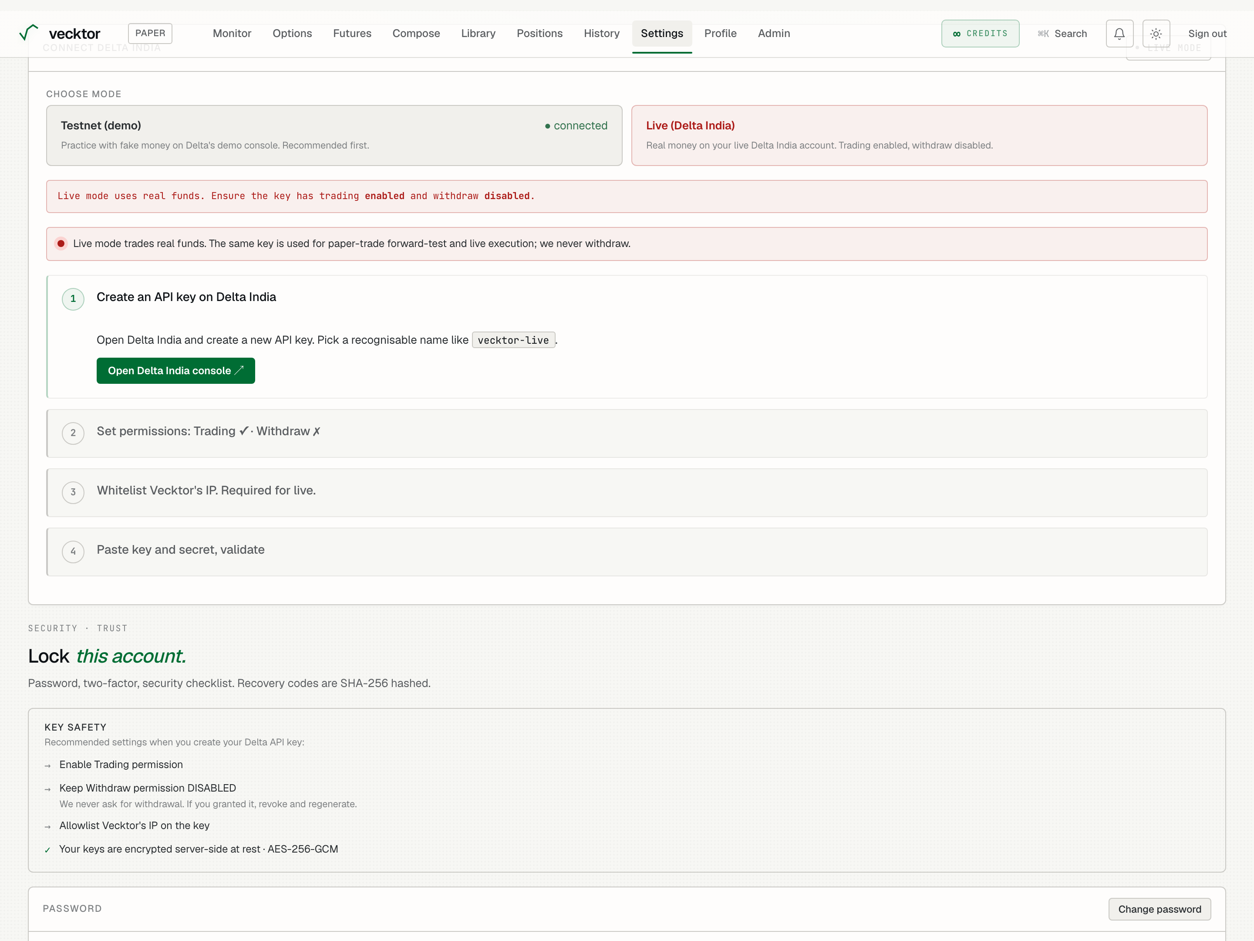Screen dimensions: 1254x941
Task: Click Open Delta India console button
Action: (x=176, y=370)
